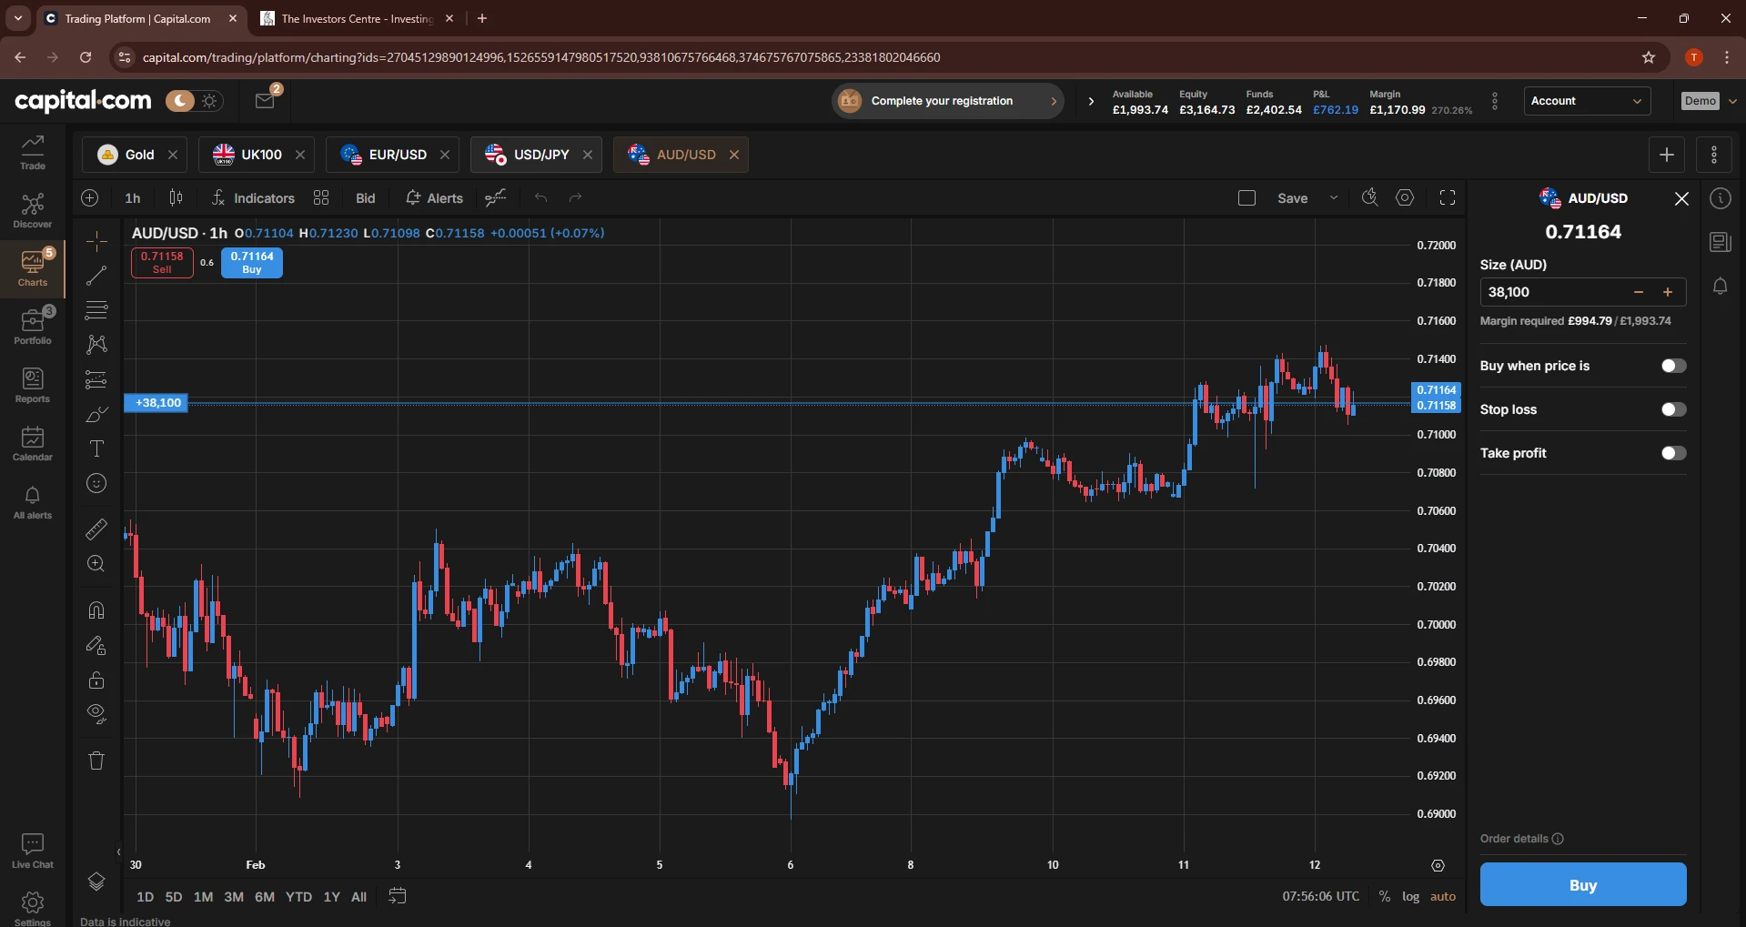Enable the Take profit toggle

tap(1673, 453)
